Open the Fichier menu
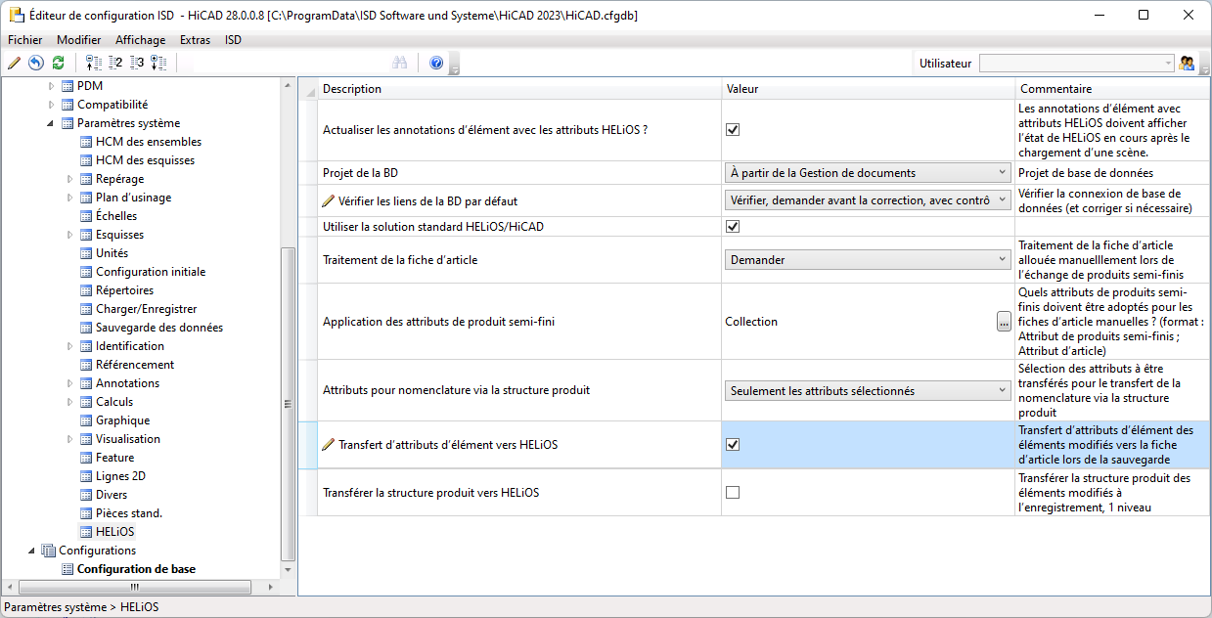 pyautogui.click(x=25, y=40)
